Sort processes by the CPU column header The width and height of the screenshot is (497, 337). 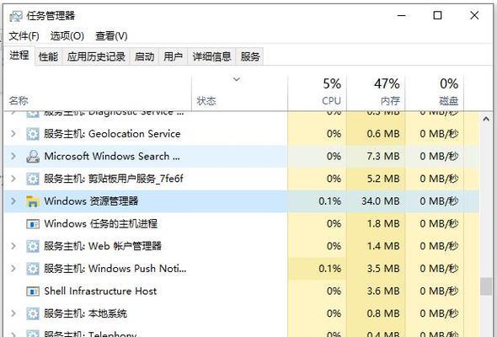[x=318, y=92]
